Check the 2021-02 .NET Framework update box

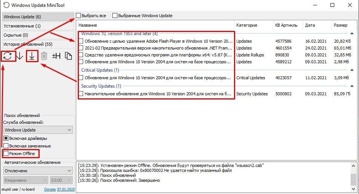pos(81,48)
